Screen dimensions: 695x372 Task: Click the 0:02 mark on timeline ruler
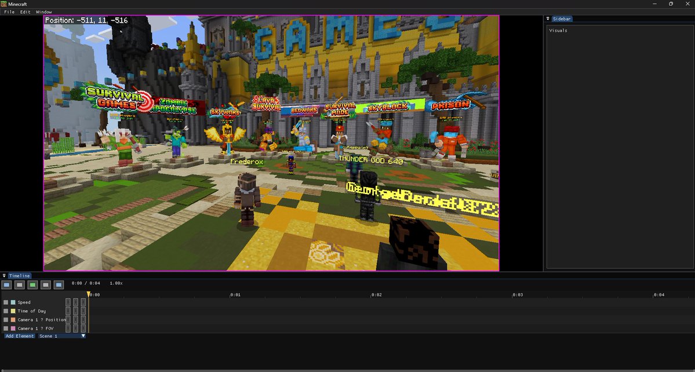(x=376, y=295)
